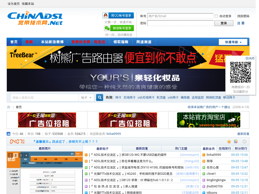This screenshot has width=259, height=194.
Task: Toggle the 自动登录 checkbox
Action: 216,16
